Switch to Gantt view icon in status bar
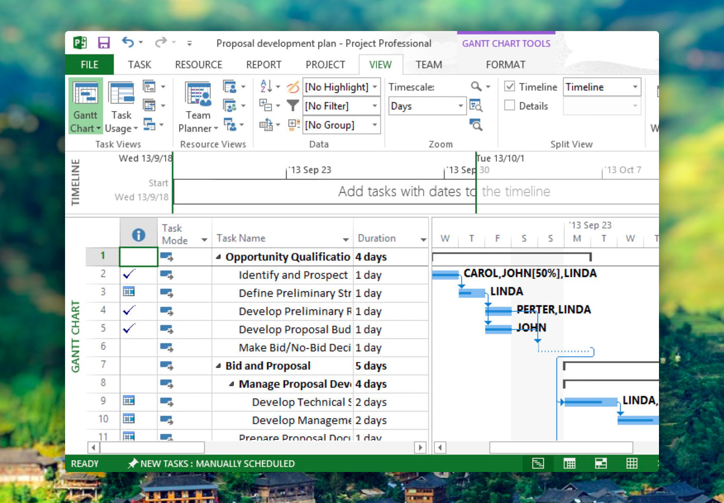This screenshot has width=724, height=503. (x=538, y=464)
